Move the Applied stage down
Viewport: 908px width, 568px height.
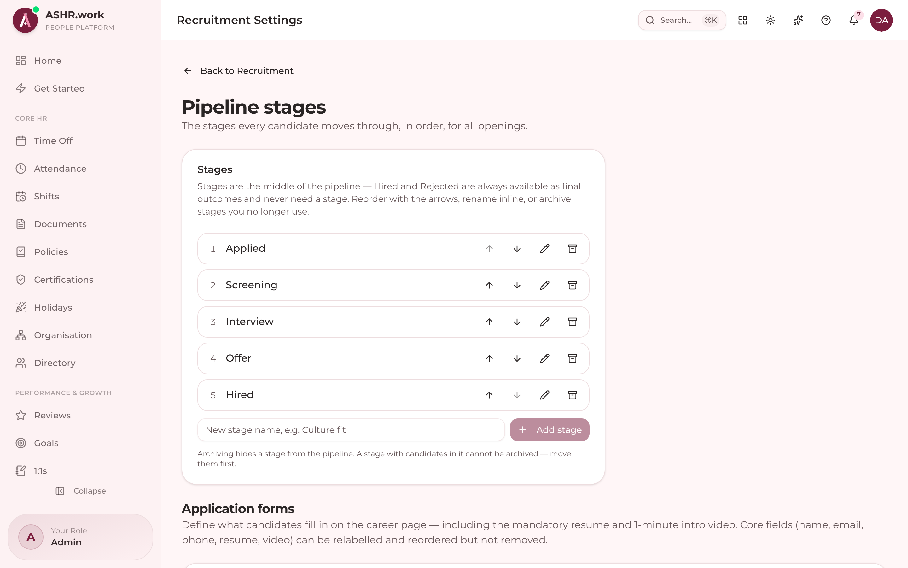coord(517,249)
